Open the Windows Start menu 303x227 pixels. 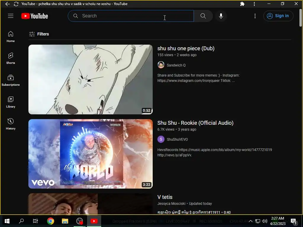pos(7,221)
